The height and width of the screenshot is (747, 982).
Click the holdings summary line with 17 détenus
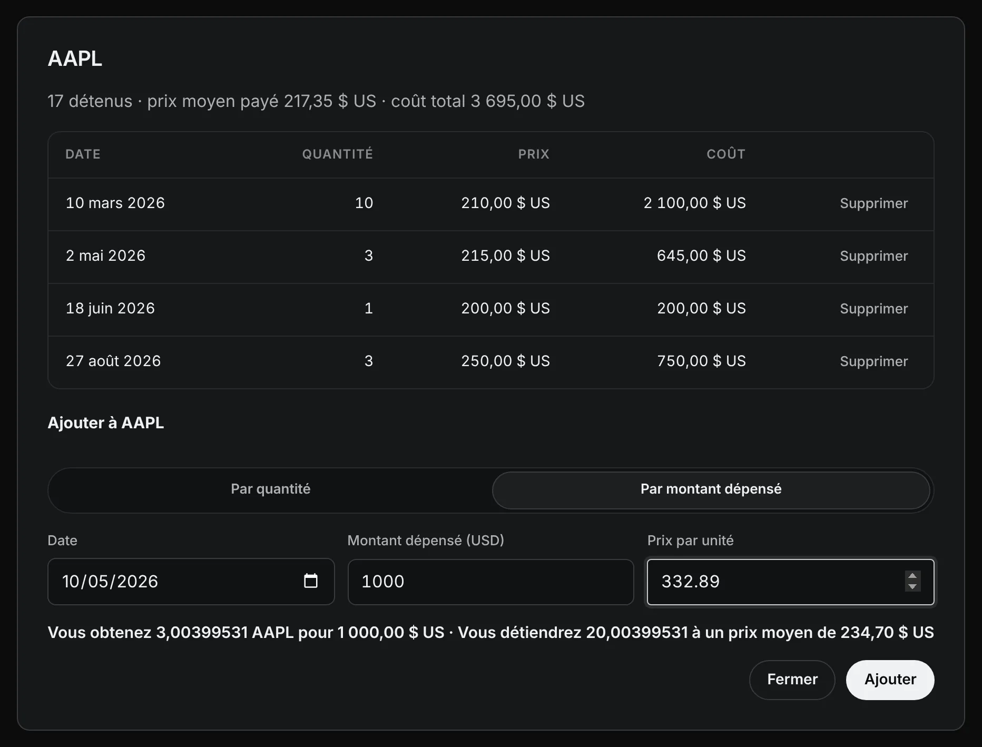pyautogui.click(x=316, y=101)
